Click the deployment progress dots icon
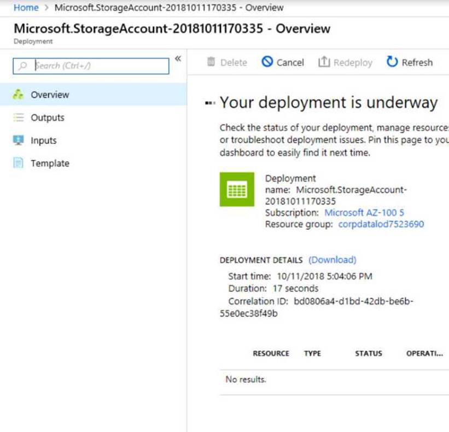The width and height of the screenshot is (449, 432). tap(210, 103)
